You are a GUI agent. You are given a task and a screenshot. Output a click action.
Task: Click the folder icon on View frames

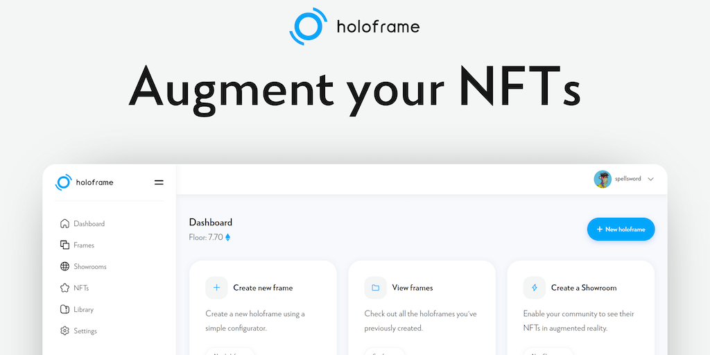pyautogui.click(x=375, y=288)
